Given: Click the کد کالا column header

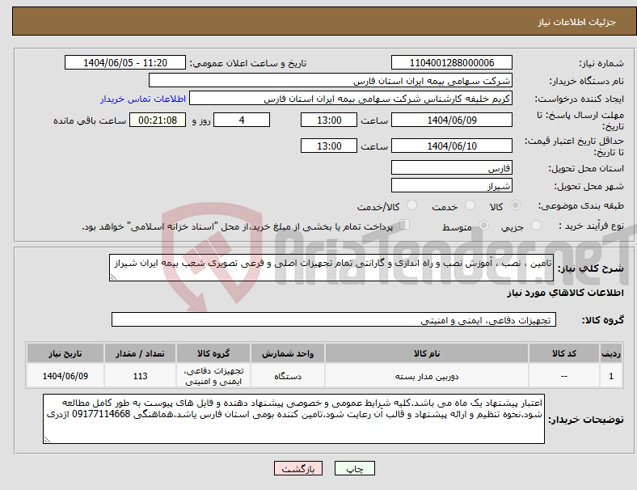Looking at the screenshot, I should (x=564, y=353).
